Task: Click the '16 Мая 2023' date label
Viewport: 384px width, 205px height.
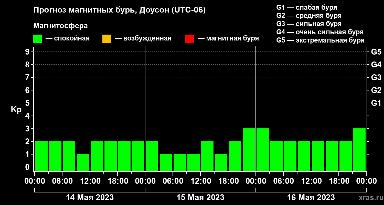Action: pos(311,197)
